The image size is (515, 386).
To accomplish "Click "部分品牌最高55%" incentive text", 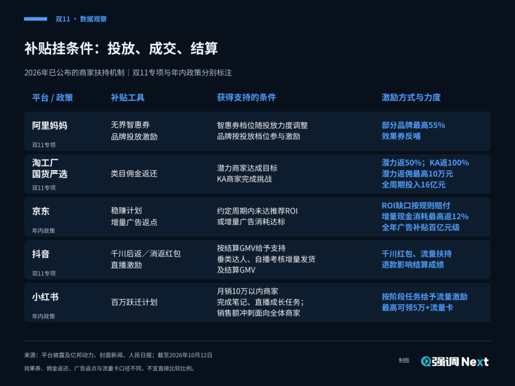I will [x=413, y=125].
